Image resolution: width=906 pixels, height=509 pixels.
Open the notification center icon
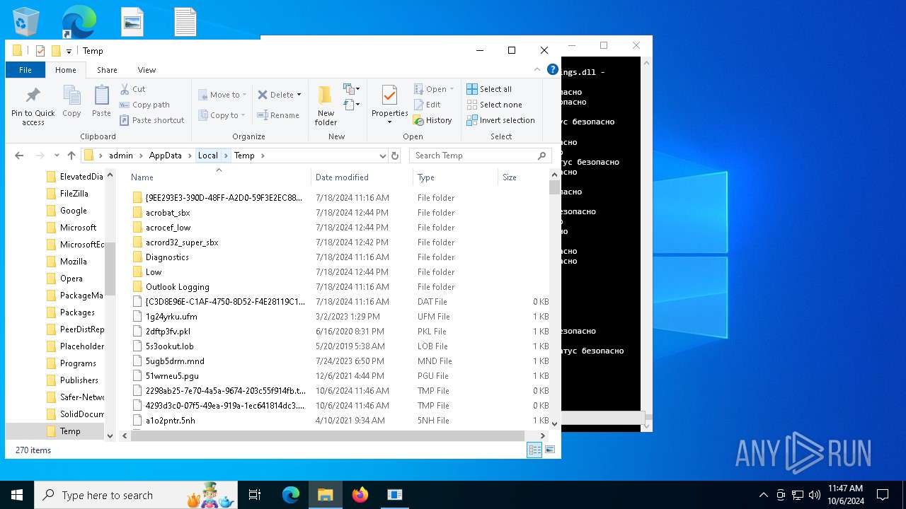click(883, 495)
